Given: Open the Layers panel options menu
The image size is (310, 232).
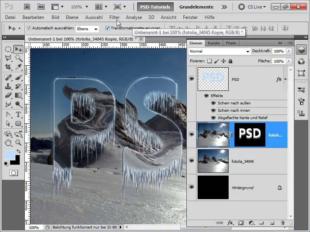Looking at the screenshot, I should pos(290,43).
